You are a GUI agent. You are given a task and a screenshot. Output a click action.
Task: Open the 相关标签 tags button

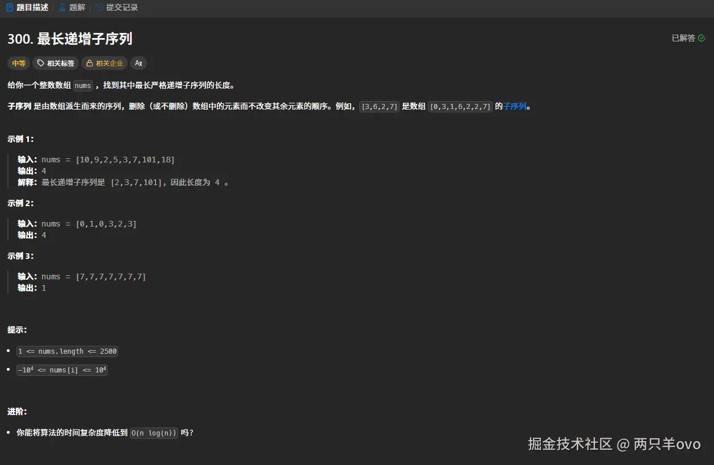(x=55, y=63)
